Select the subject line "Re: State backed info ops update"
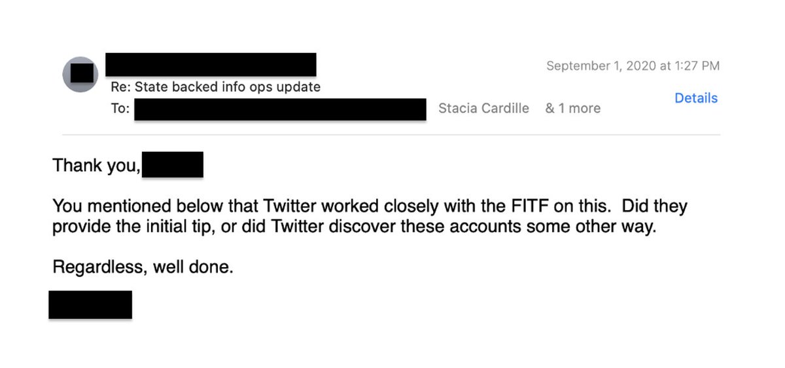Viewport: 785px width, 368px height. pyautogui.click(x=216, y=87)
